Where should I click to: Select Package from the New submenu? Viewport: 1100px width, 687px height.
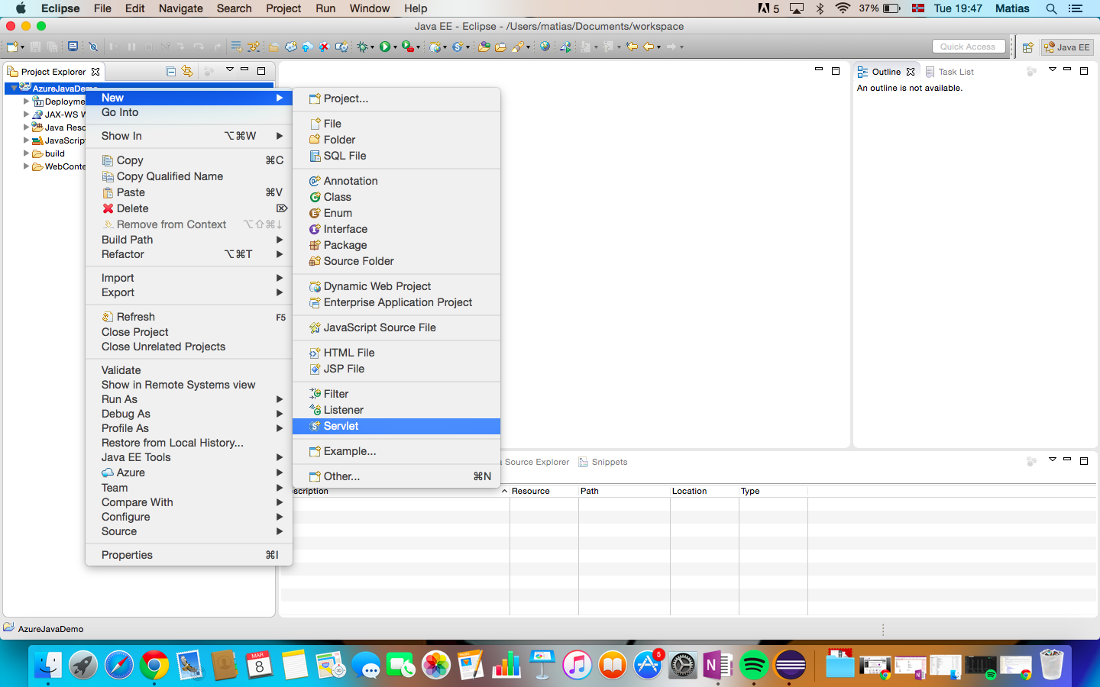click(x=396, y=245)
